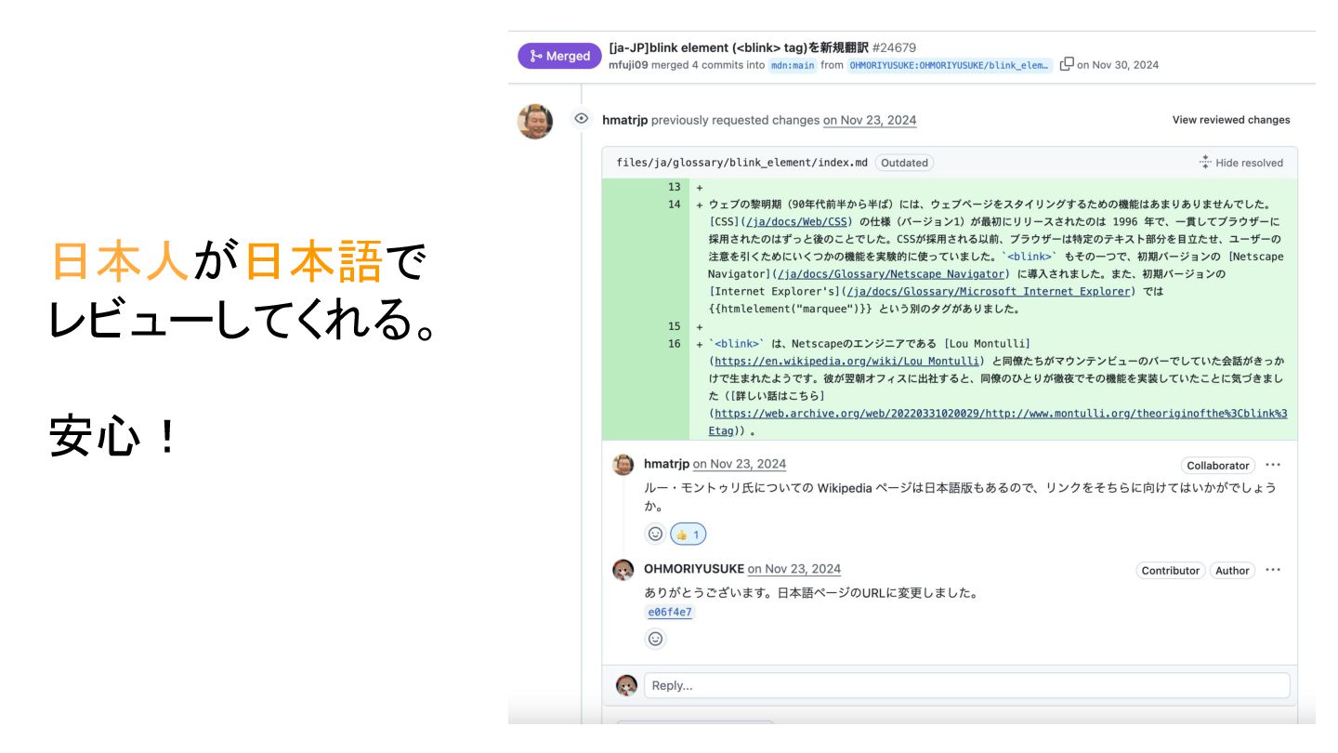
Task: Click into the Reply text field
Action: pos(966,686)
